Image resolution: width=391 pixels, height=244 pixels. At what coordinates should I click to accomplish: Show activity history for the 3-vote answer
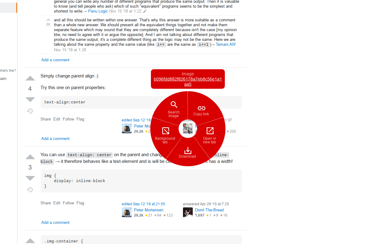pyautogui.click(x=30, y=190)
